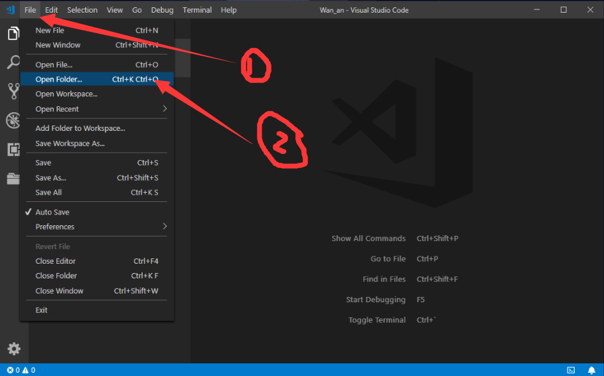The width and height of the screenshot is (604, 376).
Task: Select Open Workspace... menu entry
Action: [x=97, y=94]
